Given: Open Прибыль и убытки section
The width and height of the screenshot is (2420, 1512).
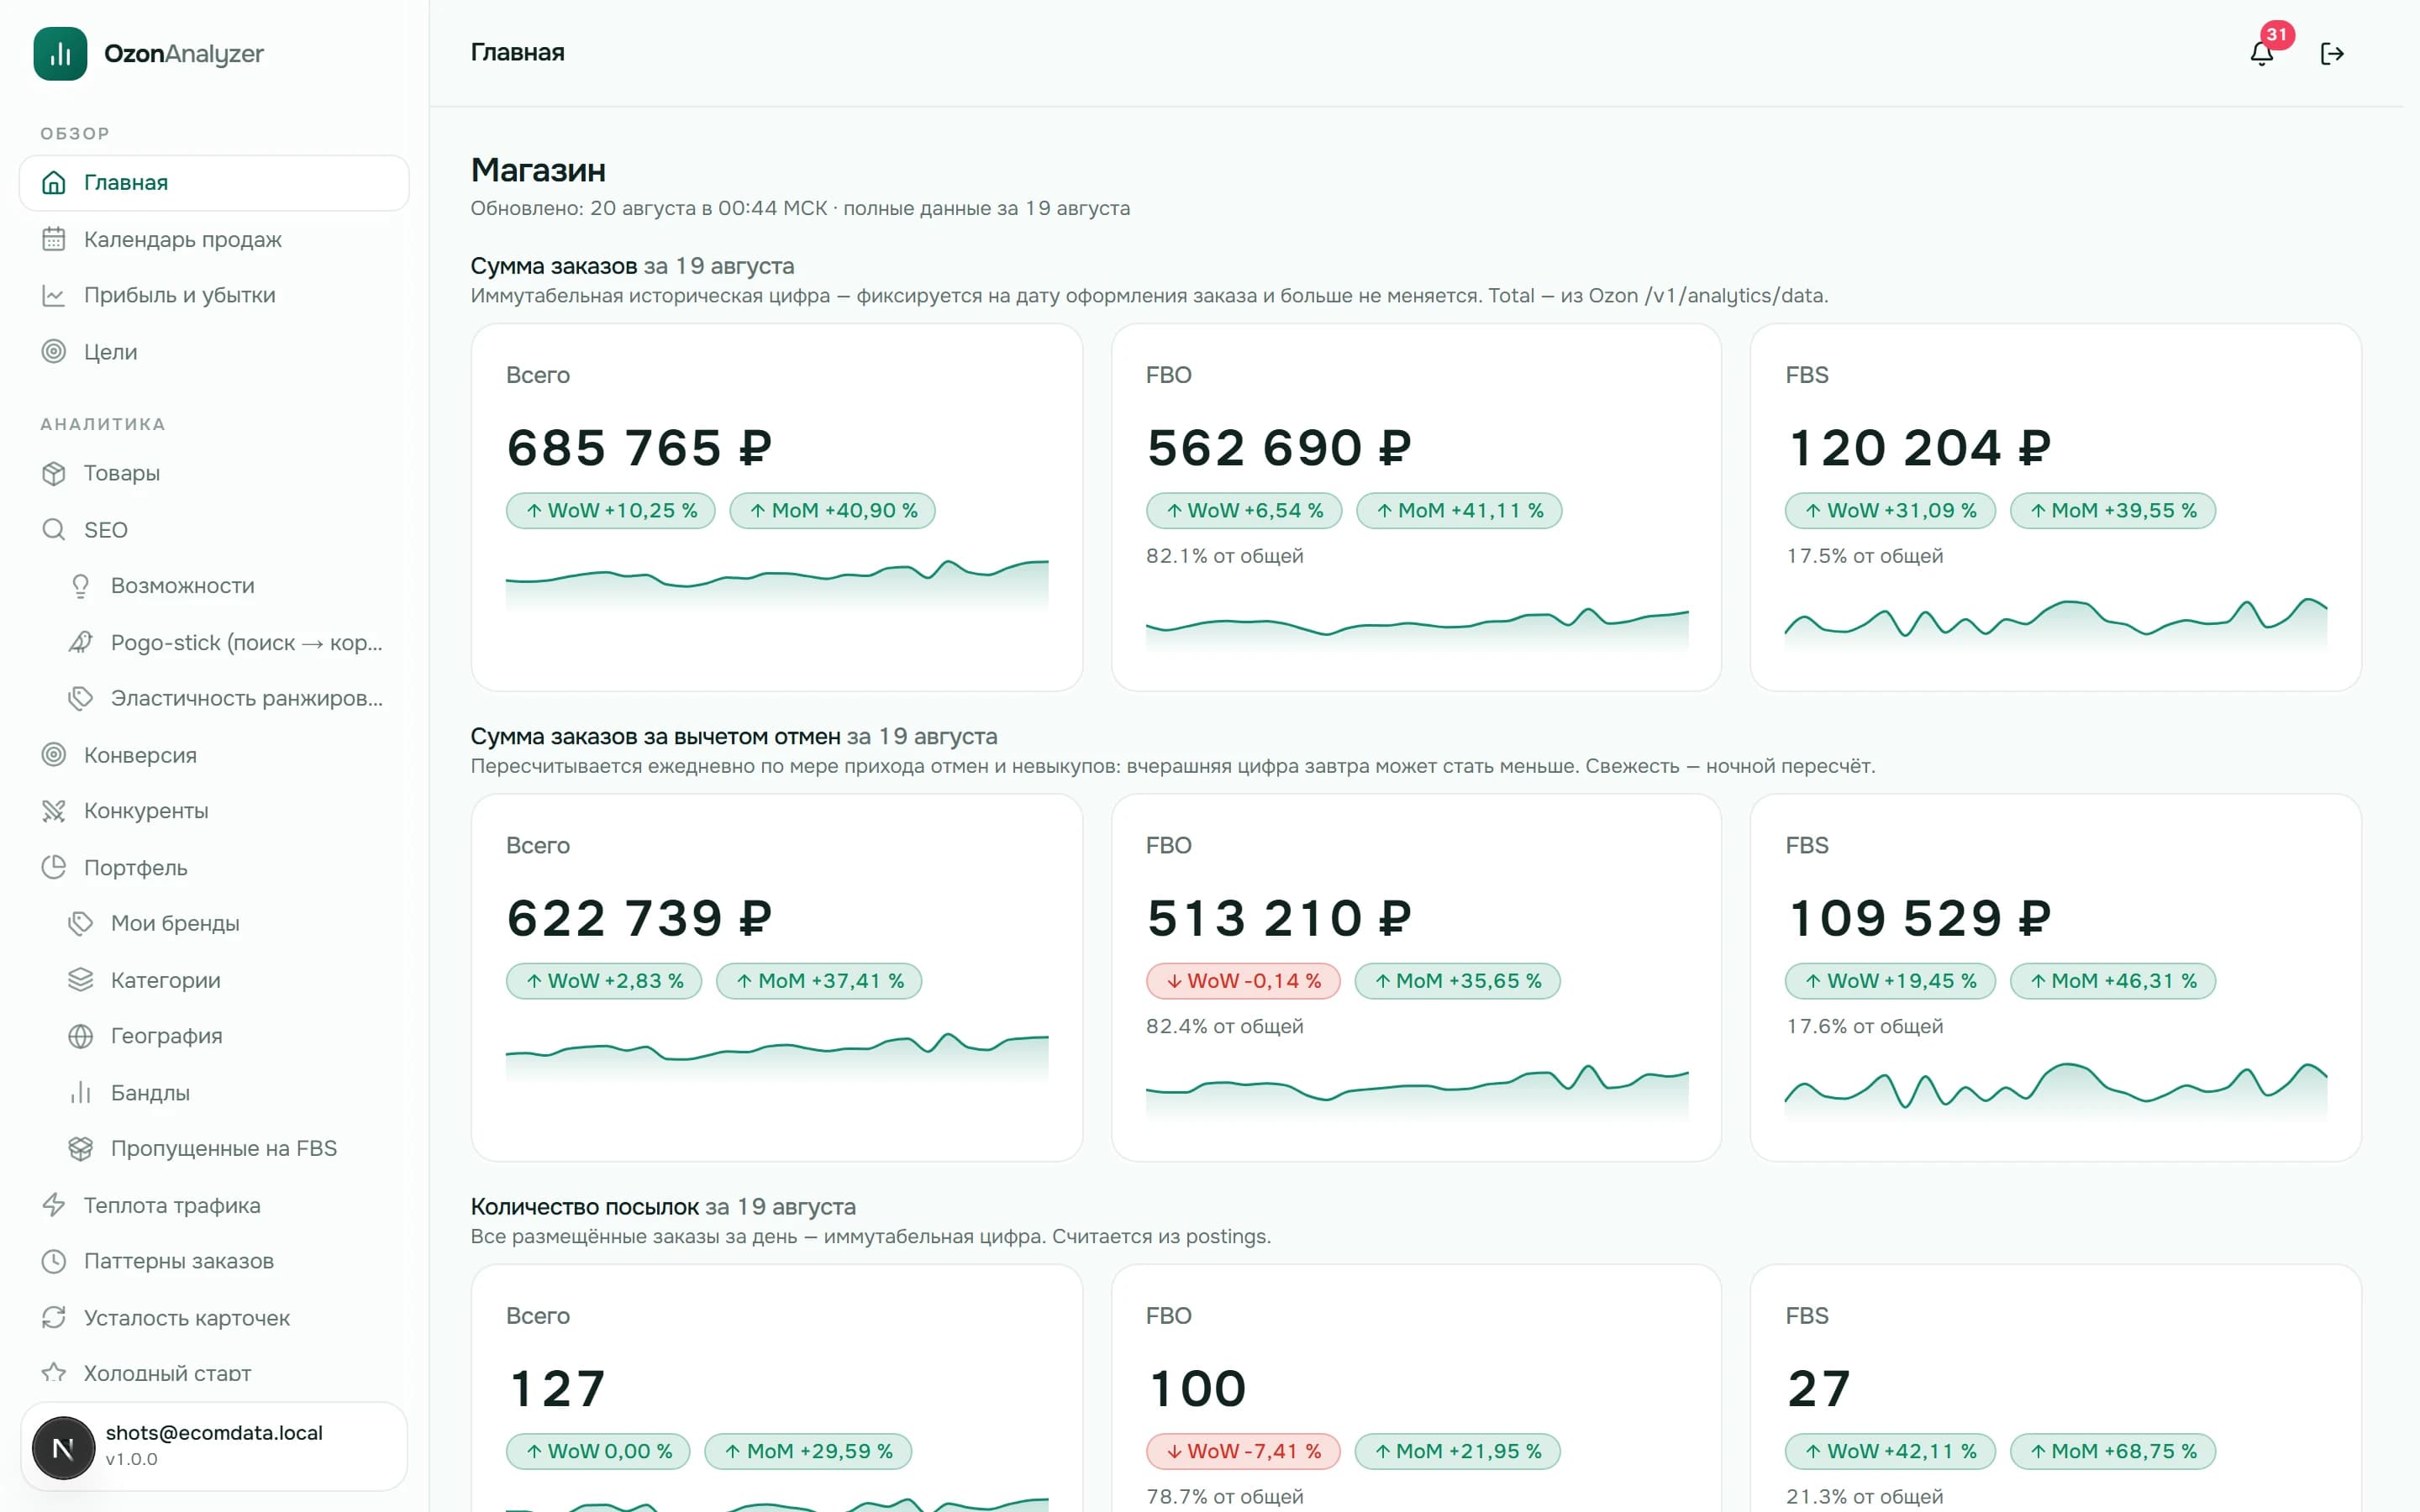Looking at the screenshot, I should 214,295.
